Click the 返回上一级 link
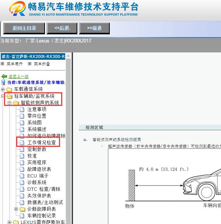The height and width of the screenshot is (224, 221). (18, 76)
